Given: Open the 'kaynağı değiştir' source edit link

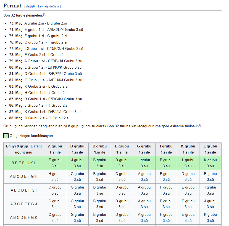Looking at the screenshot, I should click(x=49, y=6).
